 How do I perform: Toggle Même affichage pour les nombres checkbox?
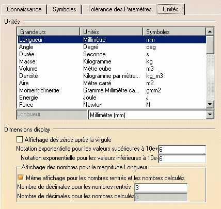click(x=21, y=178)
